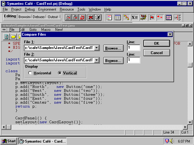Open the X= data/expression view icon

(135, 18)
